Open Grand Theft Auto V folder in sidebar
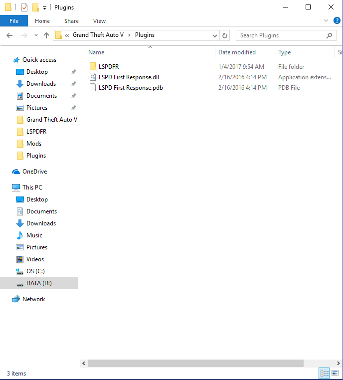The width and height of the screenshot is (343, 380). pos(51,120)
